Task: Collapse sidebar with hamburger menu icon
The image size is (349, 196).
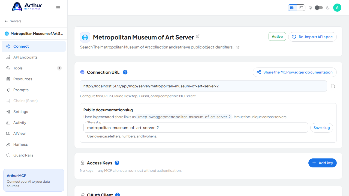Action: point(58,8)
